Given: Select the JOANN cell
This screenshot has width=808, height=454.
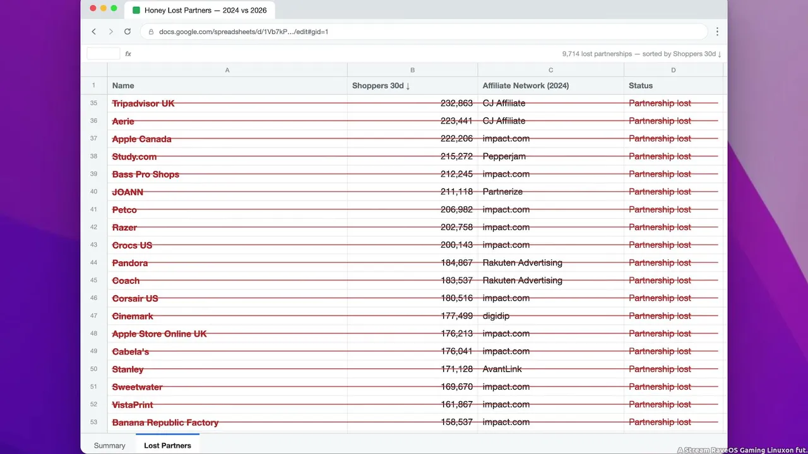Looking at the screenshot, I should (227, 192).
